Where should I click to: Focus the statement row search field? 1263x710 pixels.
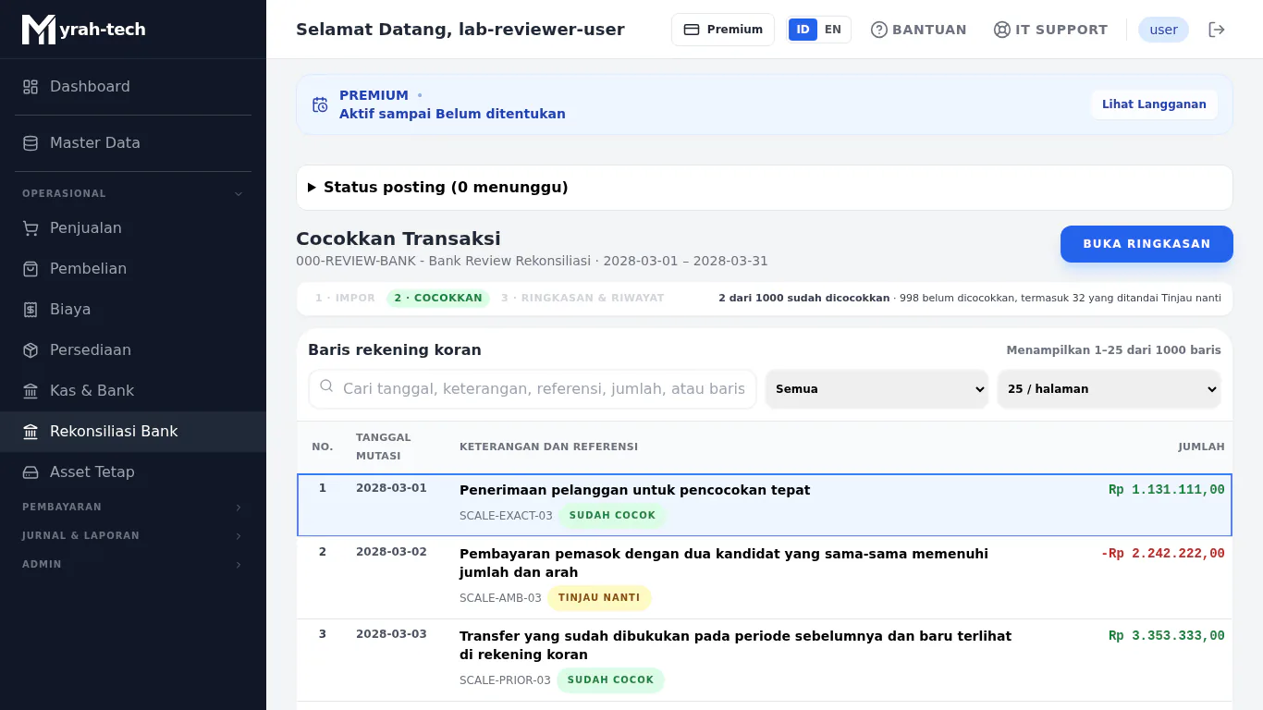(x=533, y=389)
